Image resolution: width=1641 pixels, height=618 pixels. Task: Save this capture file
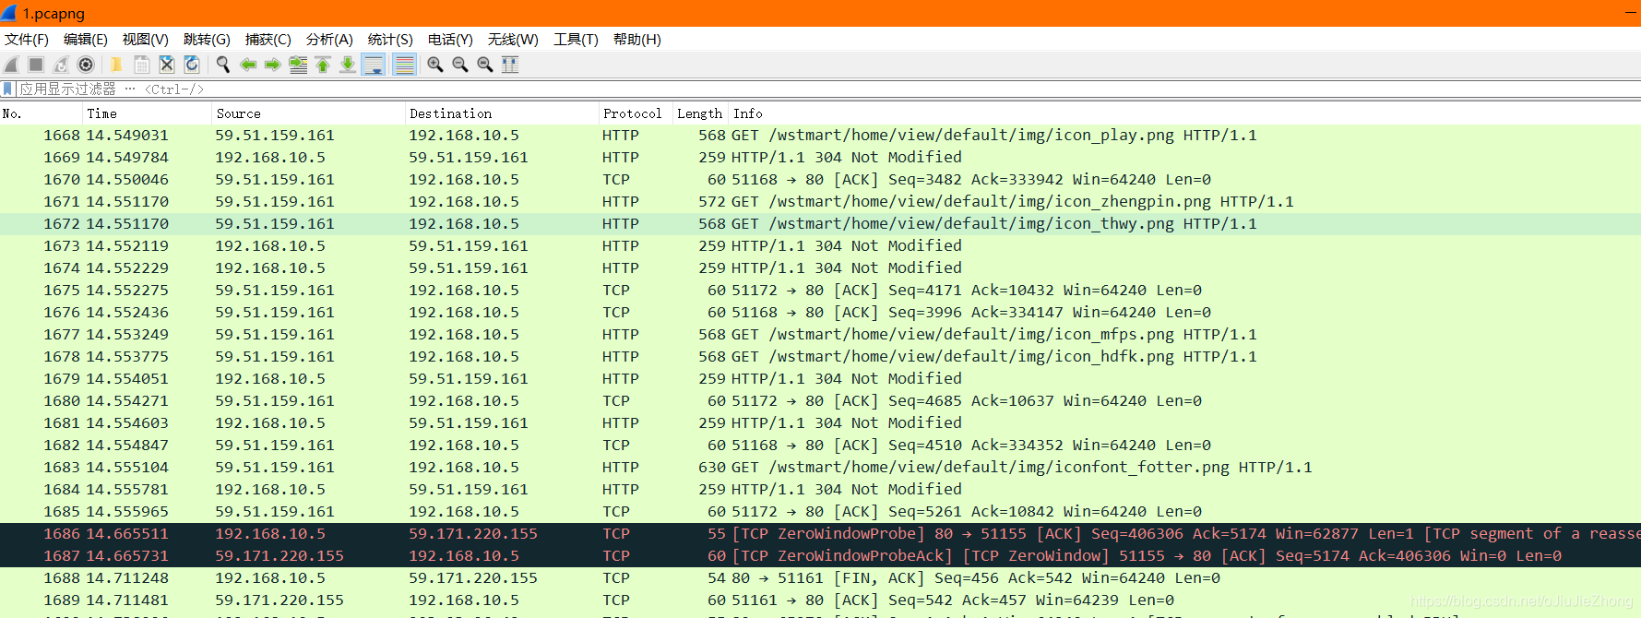click(x=141, y=65)
